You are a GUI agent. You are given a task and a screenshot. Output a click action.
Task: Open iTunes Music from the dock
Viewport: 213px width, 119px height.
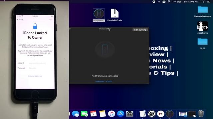click(111, 114)
